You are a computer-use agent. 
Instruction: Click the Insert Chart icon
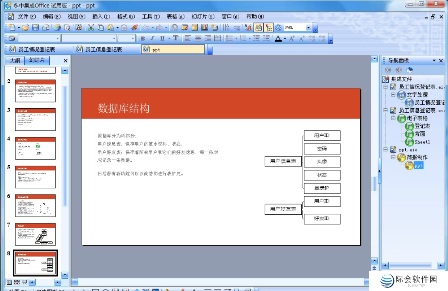[x=204, y=28]
